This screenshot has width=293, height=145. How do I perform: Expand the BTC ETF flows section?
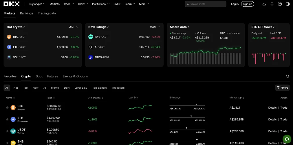(263, 27)
